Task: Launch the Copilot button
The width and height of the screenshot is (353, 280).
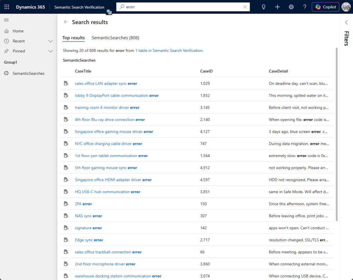Action: (x=325, y=7)
